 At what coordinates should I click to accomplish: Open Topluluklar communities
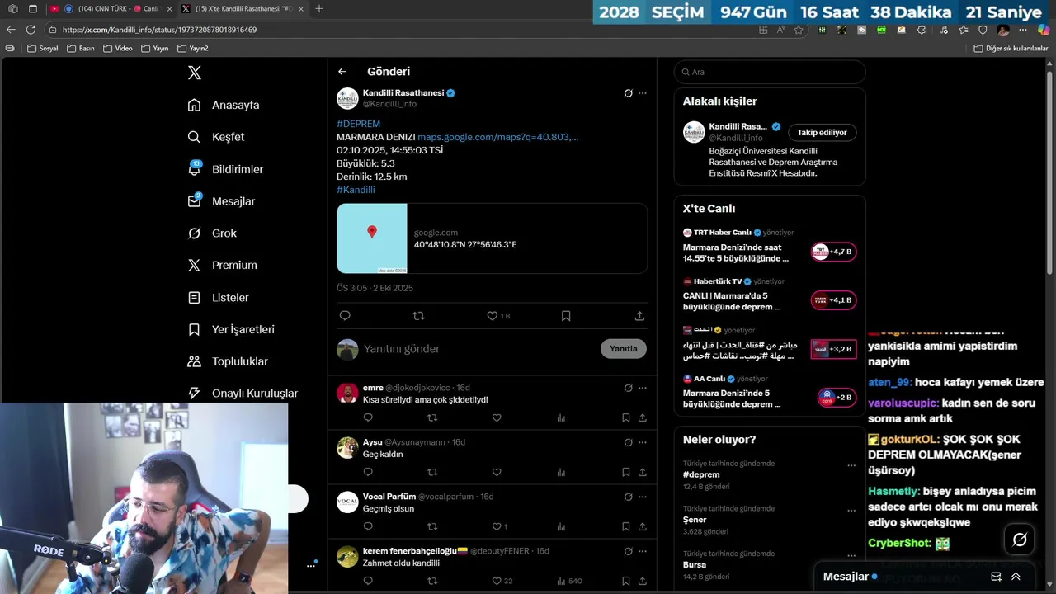228,361
